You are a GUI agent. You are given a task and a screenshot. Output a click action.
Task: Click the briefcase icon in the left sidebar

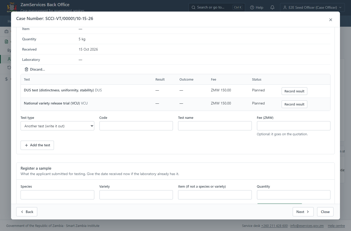tap(6, 31)
